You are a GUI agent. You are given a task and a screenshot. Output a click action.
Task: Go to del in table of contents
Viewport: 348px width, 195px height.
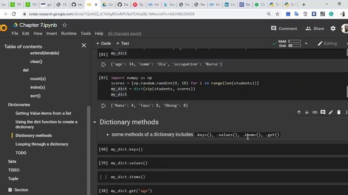(26, 70)
